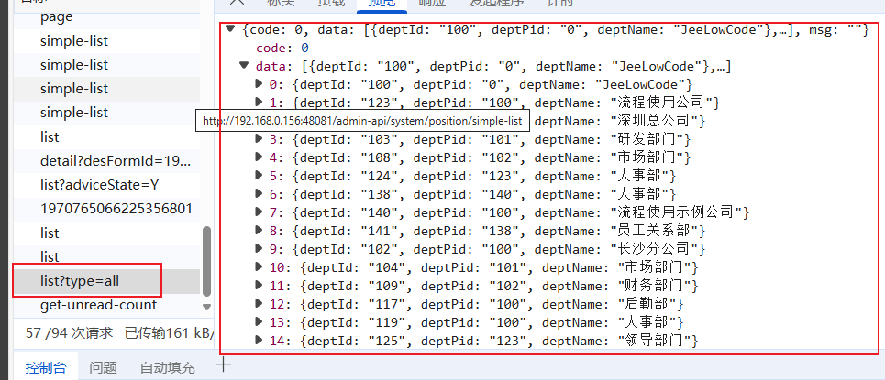The height and width of the screenshot is (380, 885).
Task: Expand item 14 named 领导部门
Action: pos(259,341)
